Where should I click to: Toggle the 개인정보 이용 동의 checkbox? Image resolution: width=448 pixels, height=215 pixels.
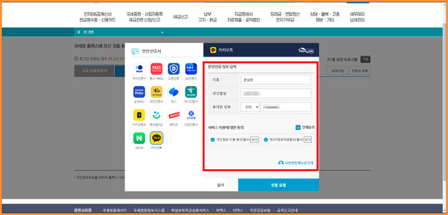[x=212, y=140]
